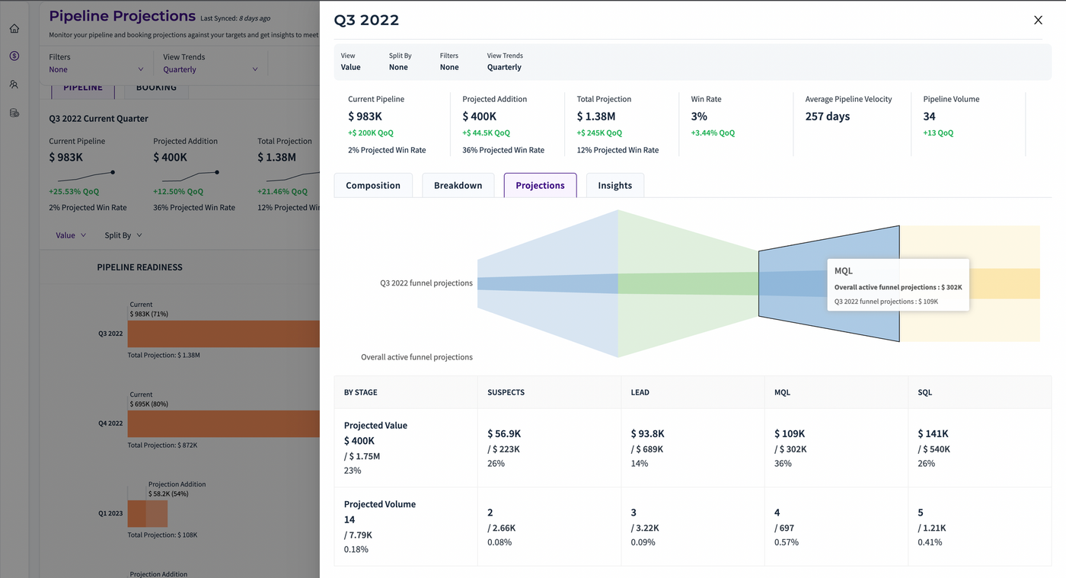The image size is (1066, 578).
Task: Click the Projected Volume row label
Action: (x=380, y=504)
